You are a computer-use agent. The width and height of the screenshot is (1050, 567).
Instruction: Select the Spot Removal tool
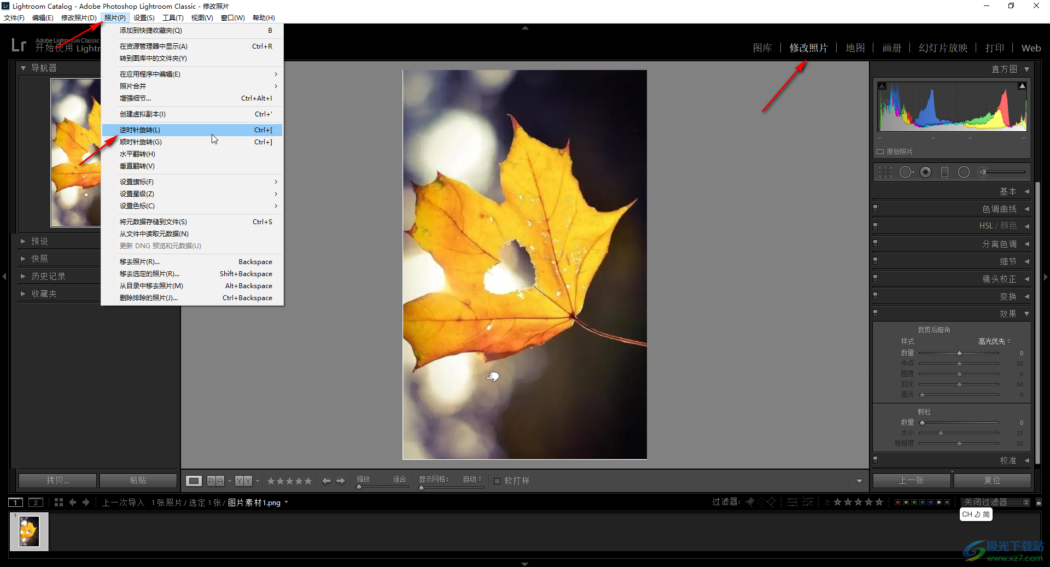tap(906, 172)
